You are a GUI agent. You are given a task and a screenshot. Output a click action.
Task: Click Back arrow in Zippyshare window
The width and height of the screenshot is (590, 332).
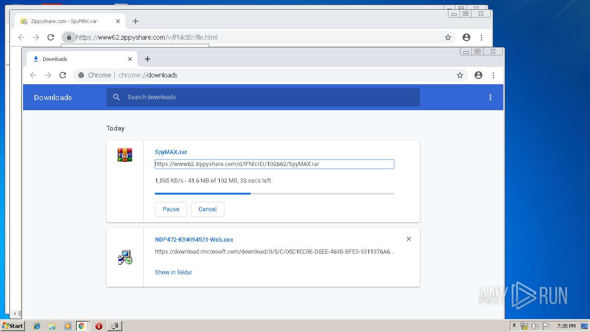21,37
